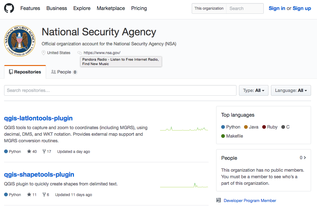Screen dimensions: 317x207
Task: Click the Search repositories input field
Action: click(120, 90)
